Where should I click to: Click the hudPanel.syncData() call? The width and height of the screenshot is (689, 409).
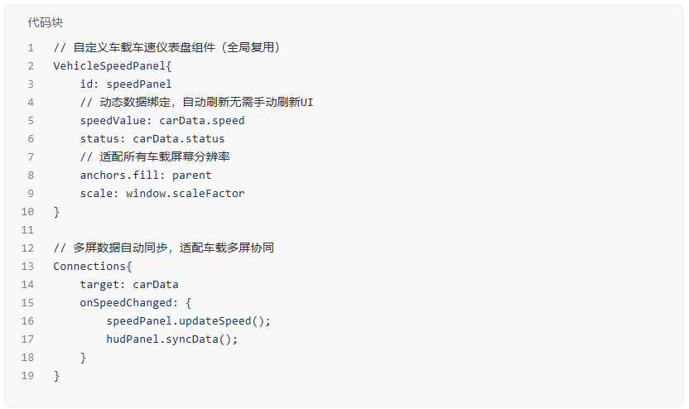click(171, 339)
